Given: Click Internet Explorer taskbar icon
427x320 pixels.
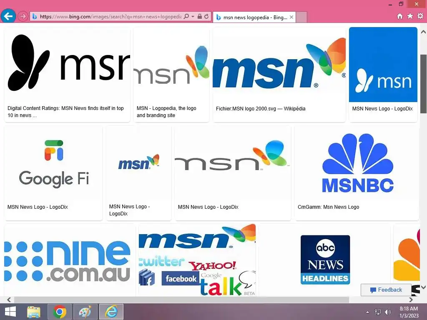Looking at the screenshot, I should click(x=111, y=312).
